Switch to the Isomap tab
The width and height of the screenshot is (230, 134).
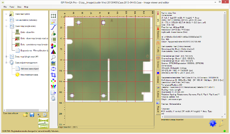158,78
